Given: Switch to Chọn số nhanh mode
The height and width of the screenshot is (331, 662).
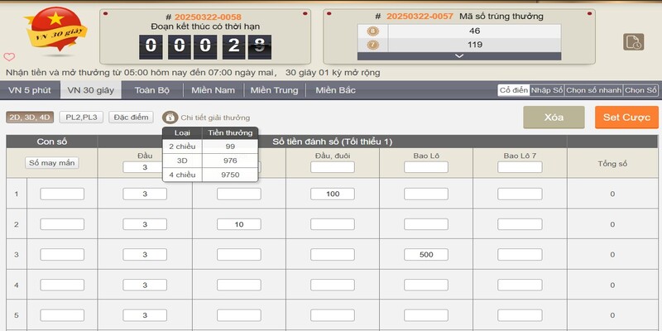Looking at the screenshot, I should [x=592, y=90].
